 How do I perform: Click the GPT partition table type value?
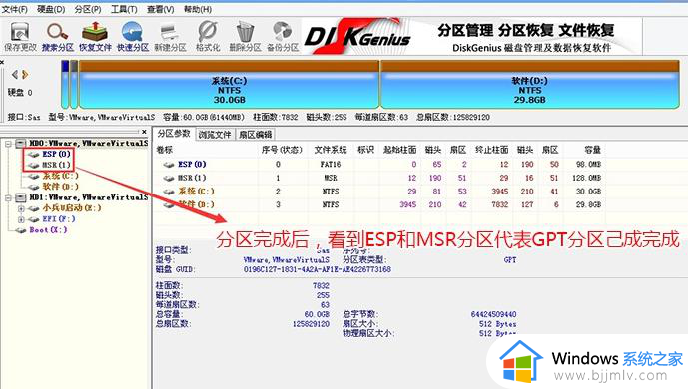pos(510,260)
